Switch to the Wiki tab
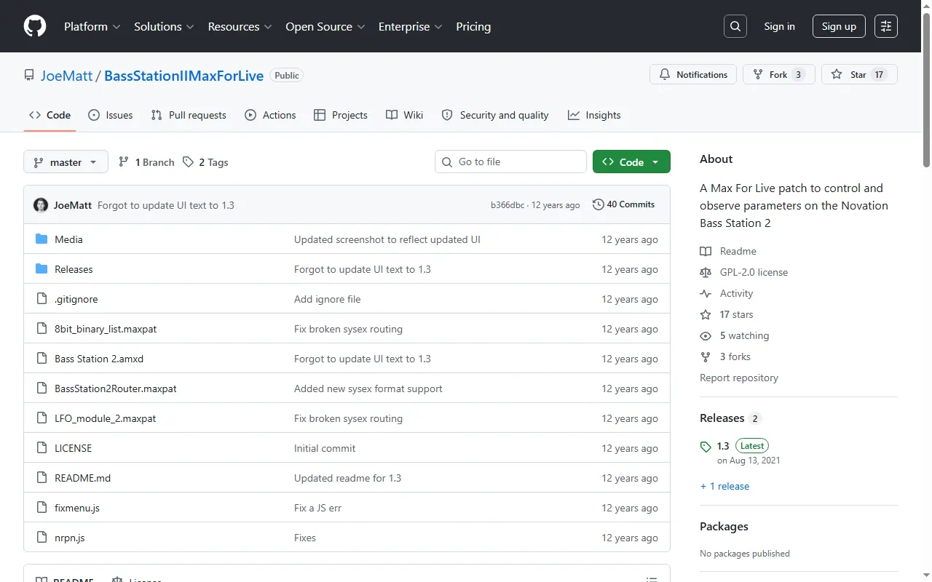This screenshot has width=932, height=582. (x=404, y=115)
